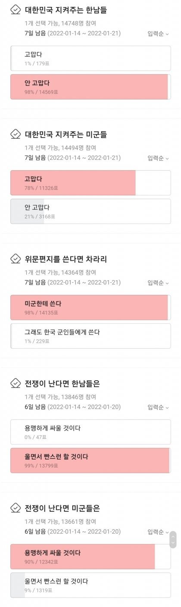Open 입력순 sort dropdown in second poll
This screenshot has height=607, width=181.
158,158
